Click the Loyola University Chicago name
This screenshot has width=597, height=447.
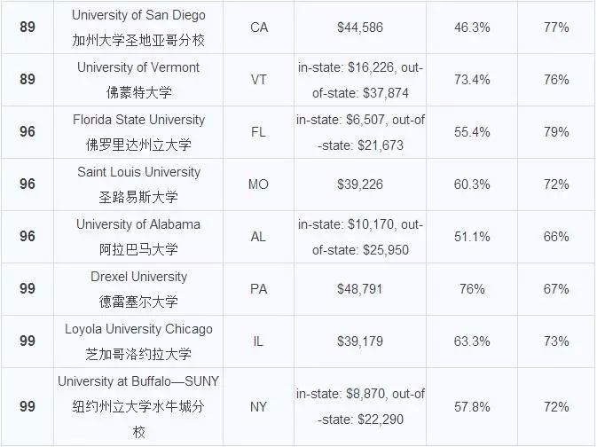(138, 329)
